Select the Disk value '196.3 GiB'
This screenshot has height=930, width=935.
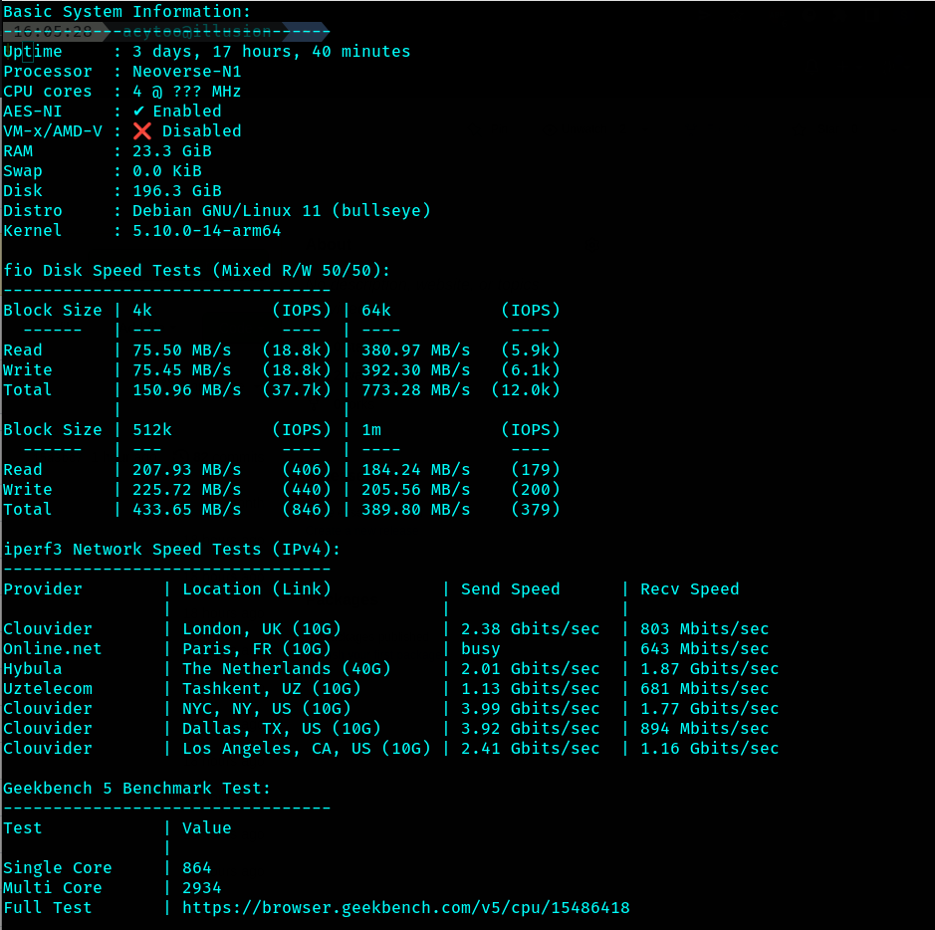click(x=177, y=191)
